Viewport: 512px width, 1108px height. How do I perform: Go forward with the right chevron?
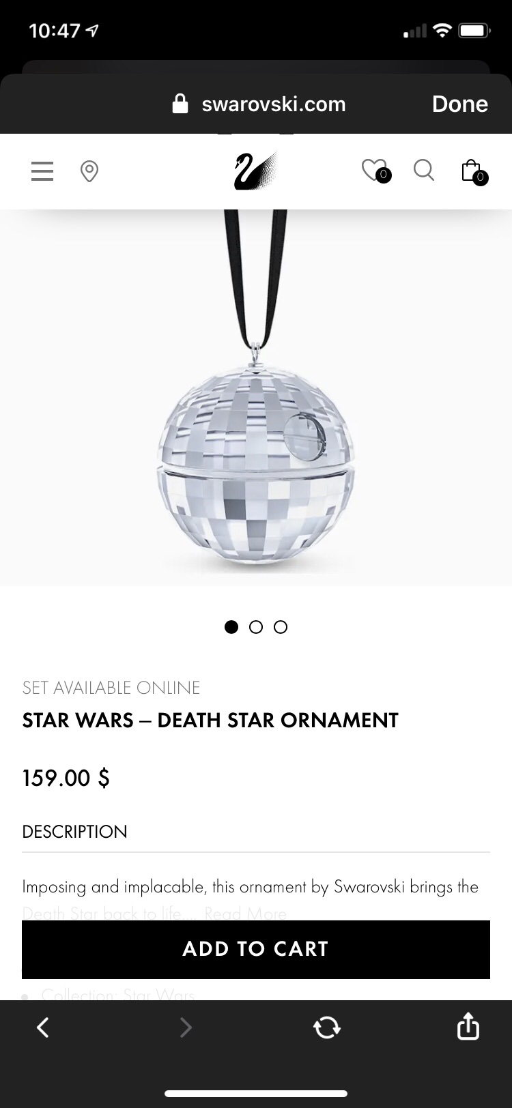[186, 1027]
